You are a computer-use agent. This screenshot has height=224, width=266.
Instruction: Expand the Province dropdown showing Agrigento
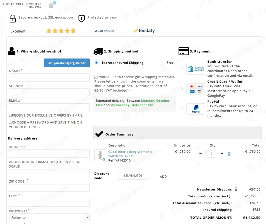[49, 217]
